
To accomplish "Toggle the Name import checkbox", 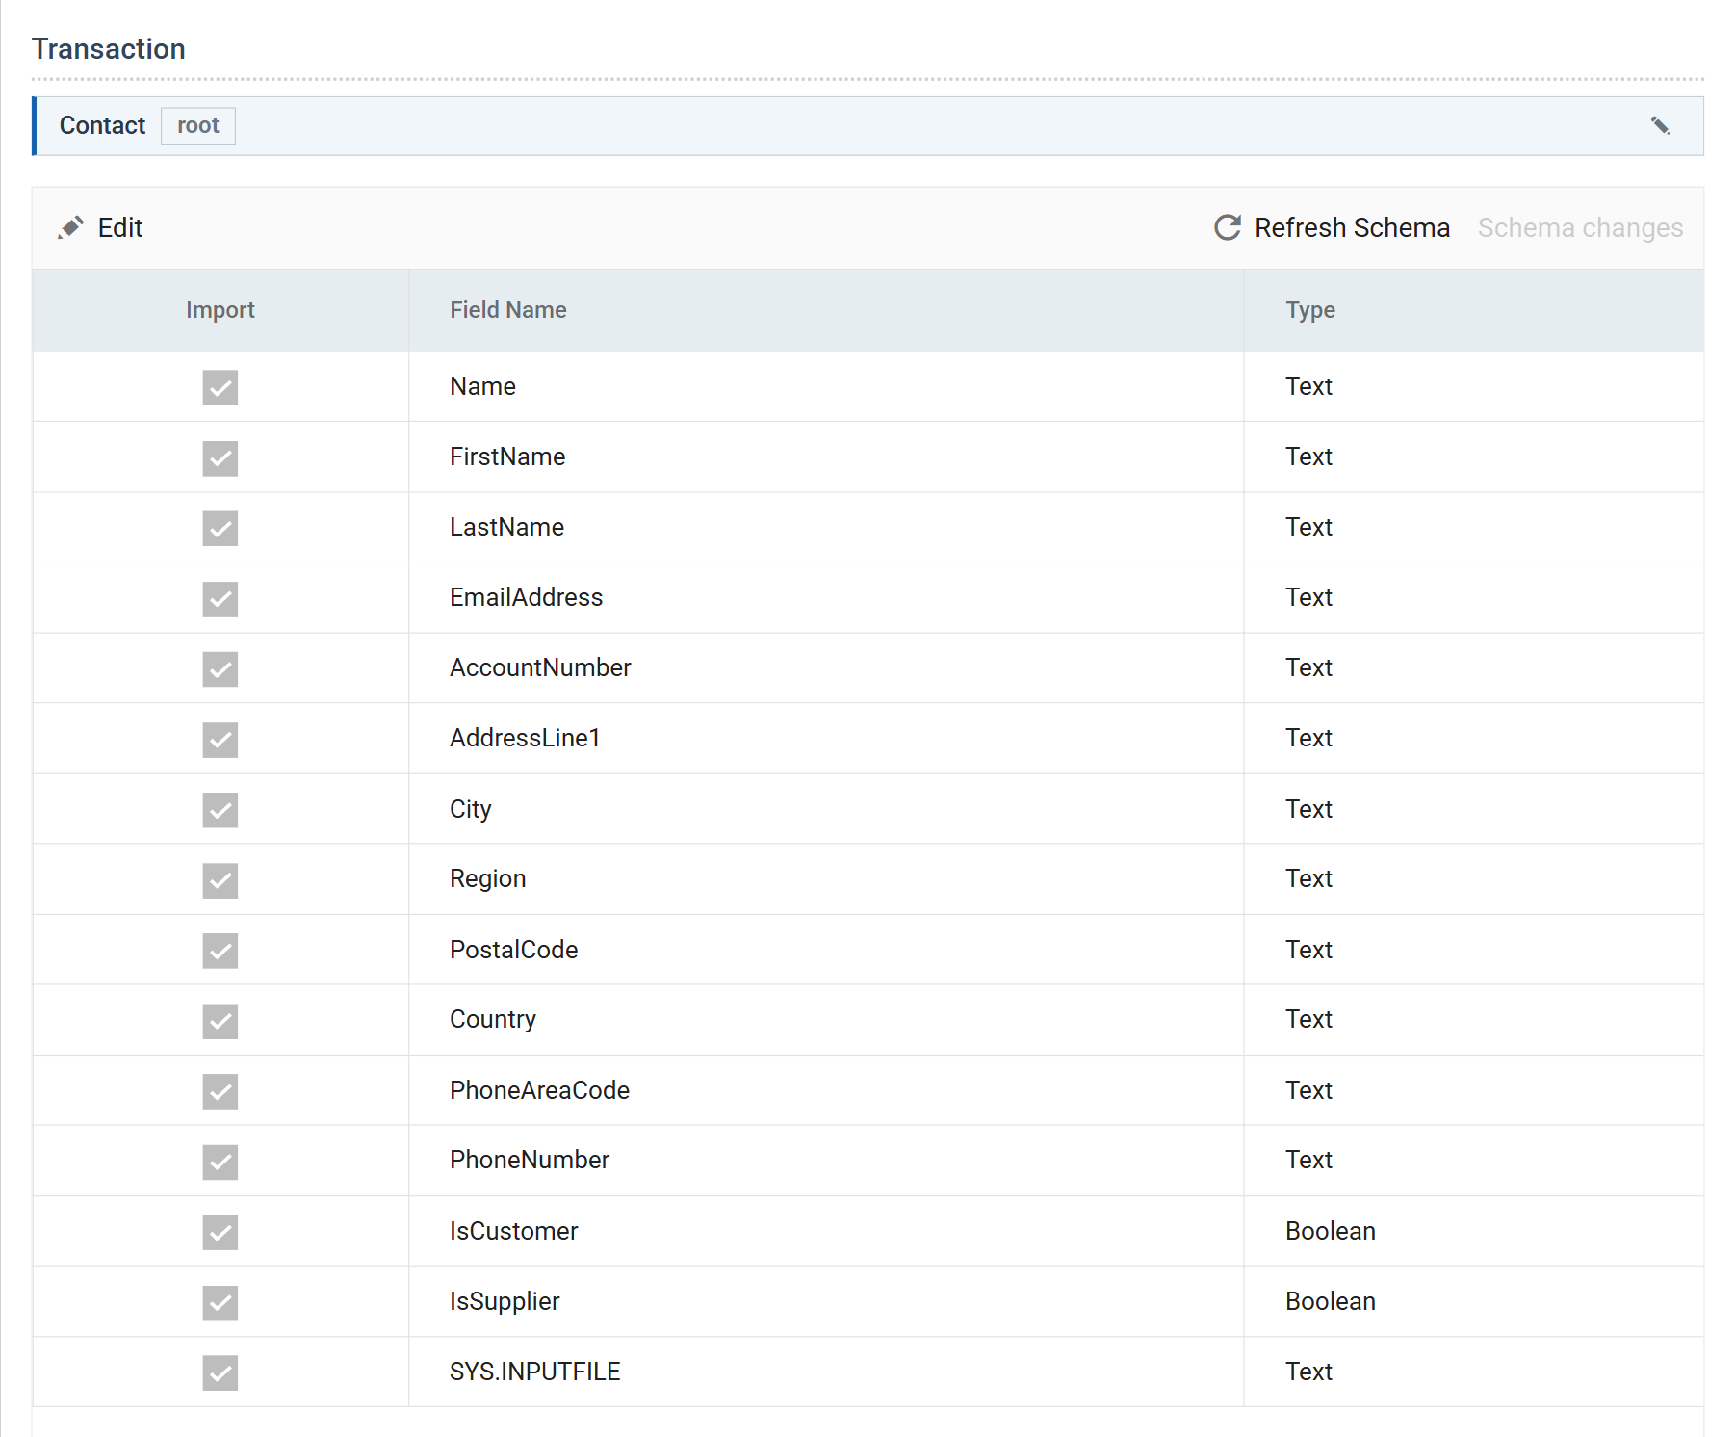I will (x=220, y=387).
